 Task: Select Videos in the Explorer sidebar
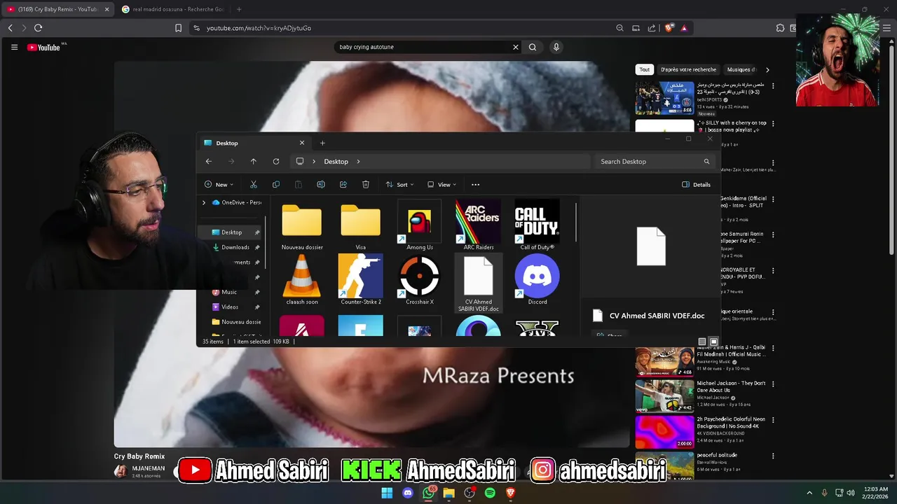[x=230, y=307]
